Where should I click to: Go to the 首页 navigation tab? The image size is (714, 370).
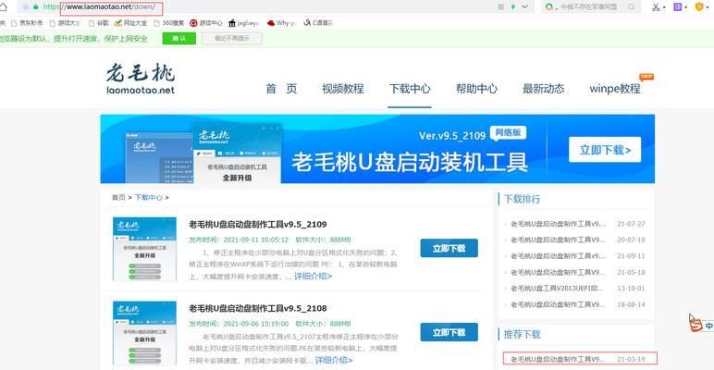[x=281, y=89]
